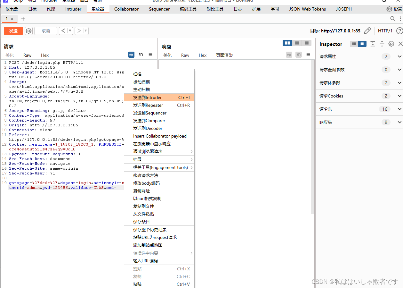
Task: Click the HTTP/1 protocol label
Action: click(385, 31)
